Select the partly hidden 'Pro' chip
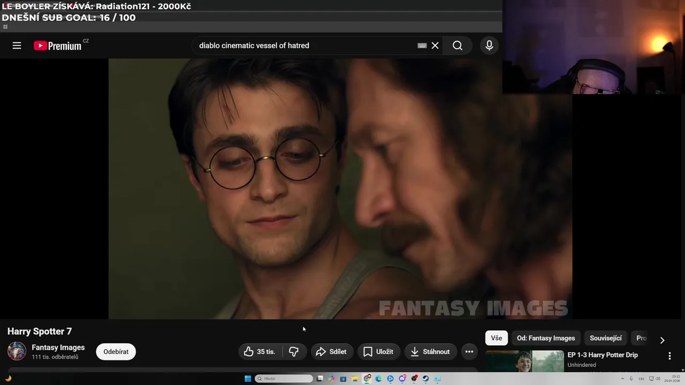Screen dimensions: 685x385 [641, 338]
